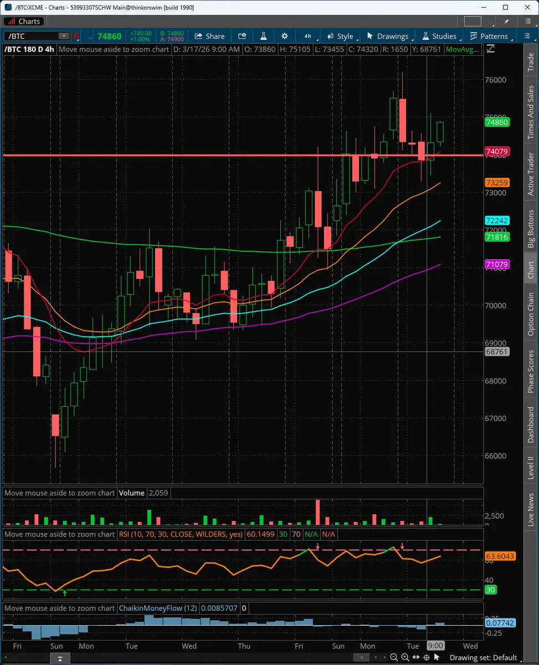Expand the /BTC symbol dropdown arrow

[65, 36]
